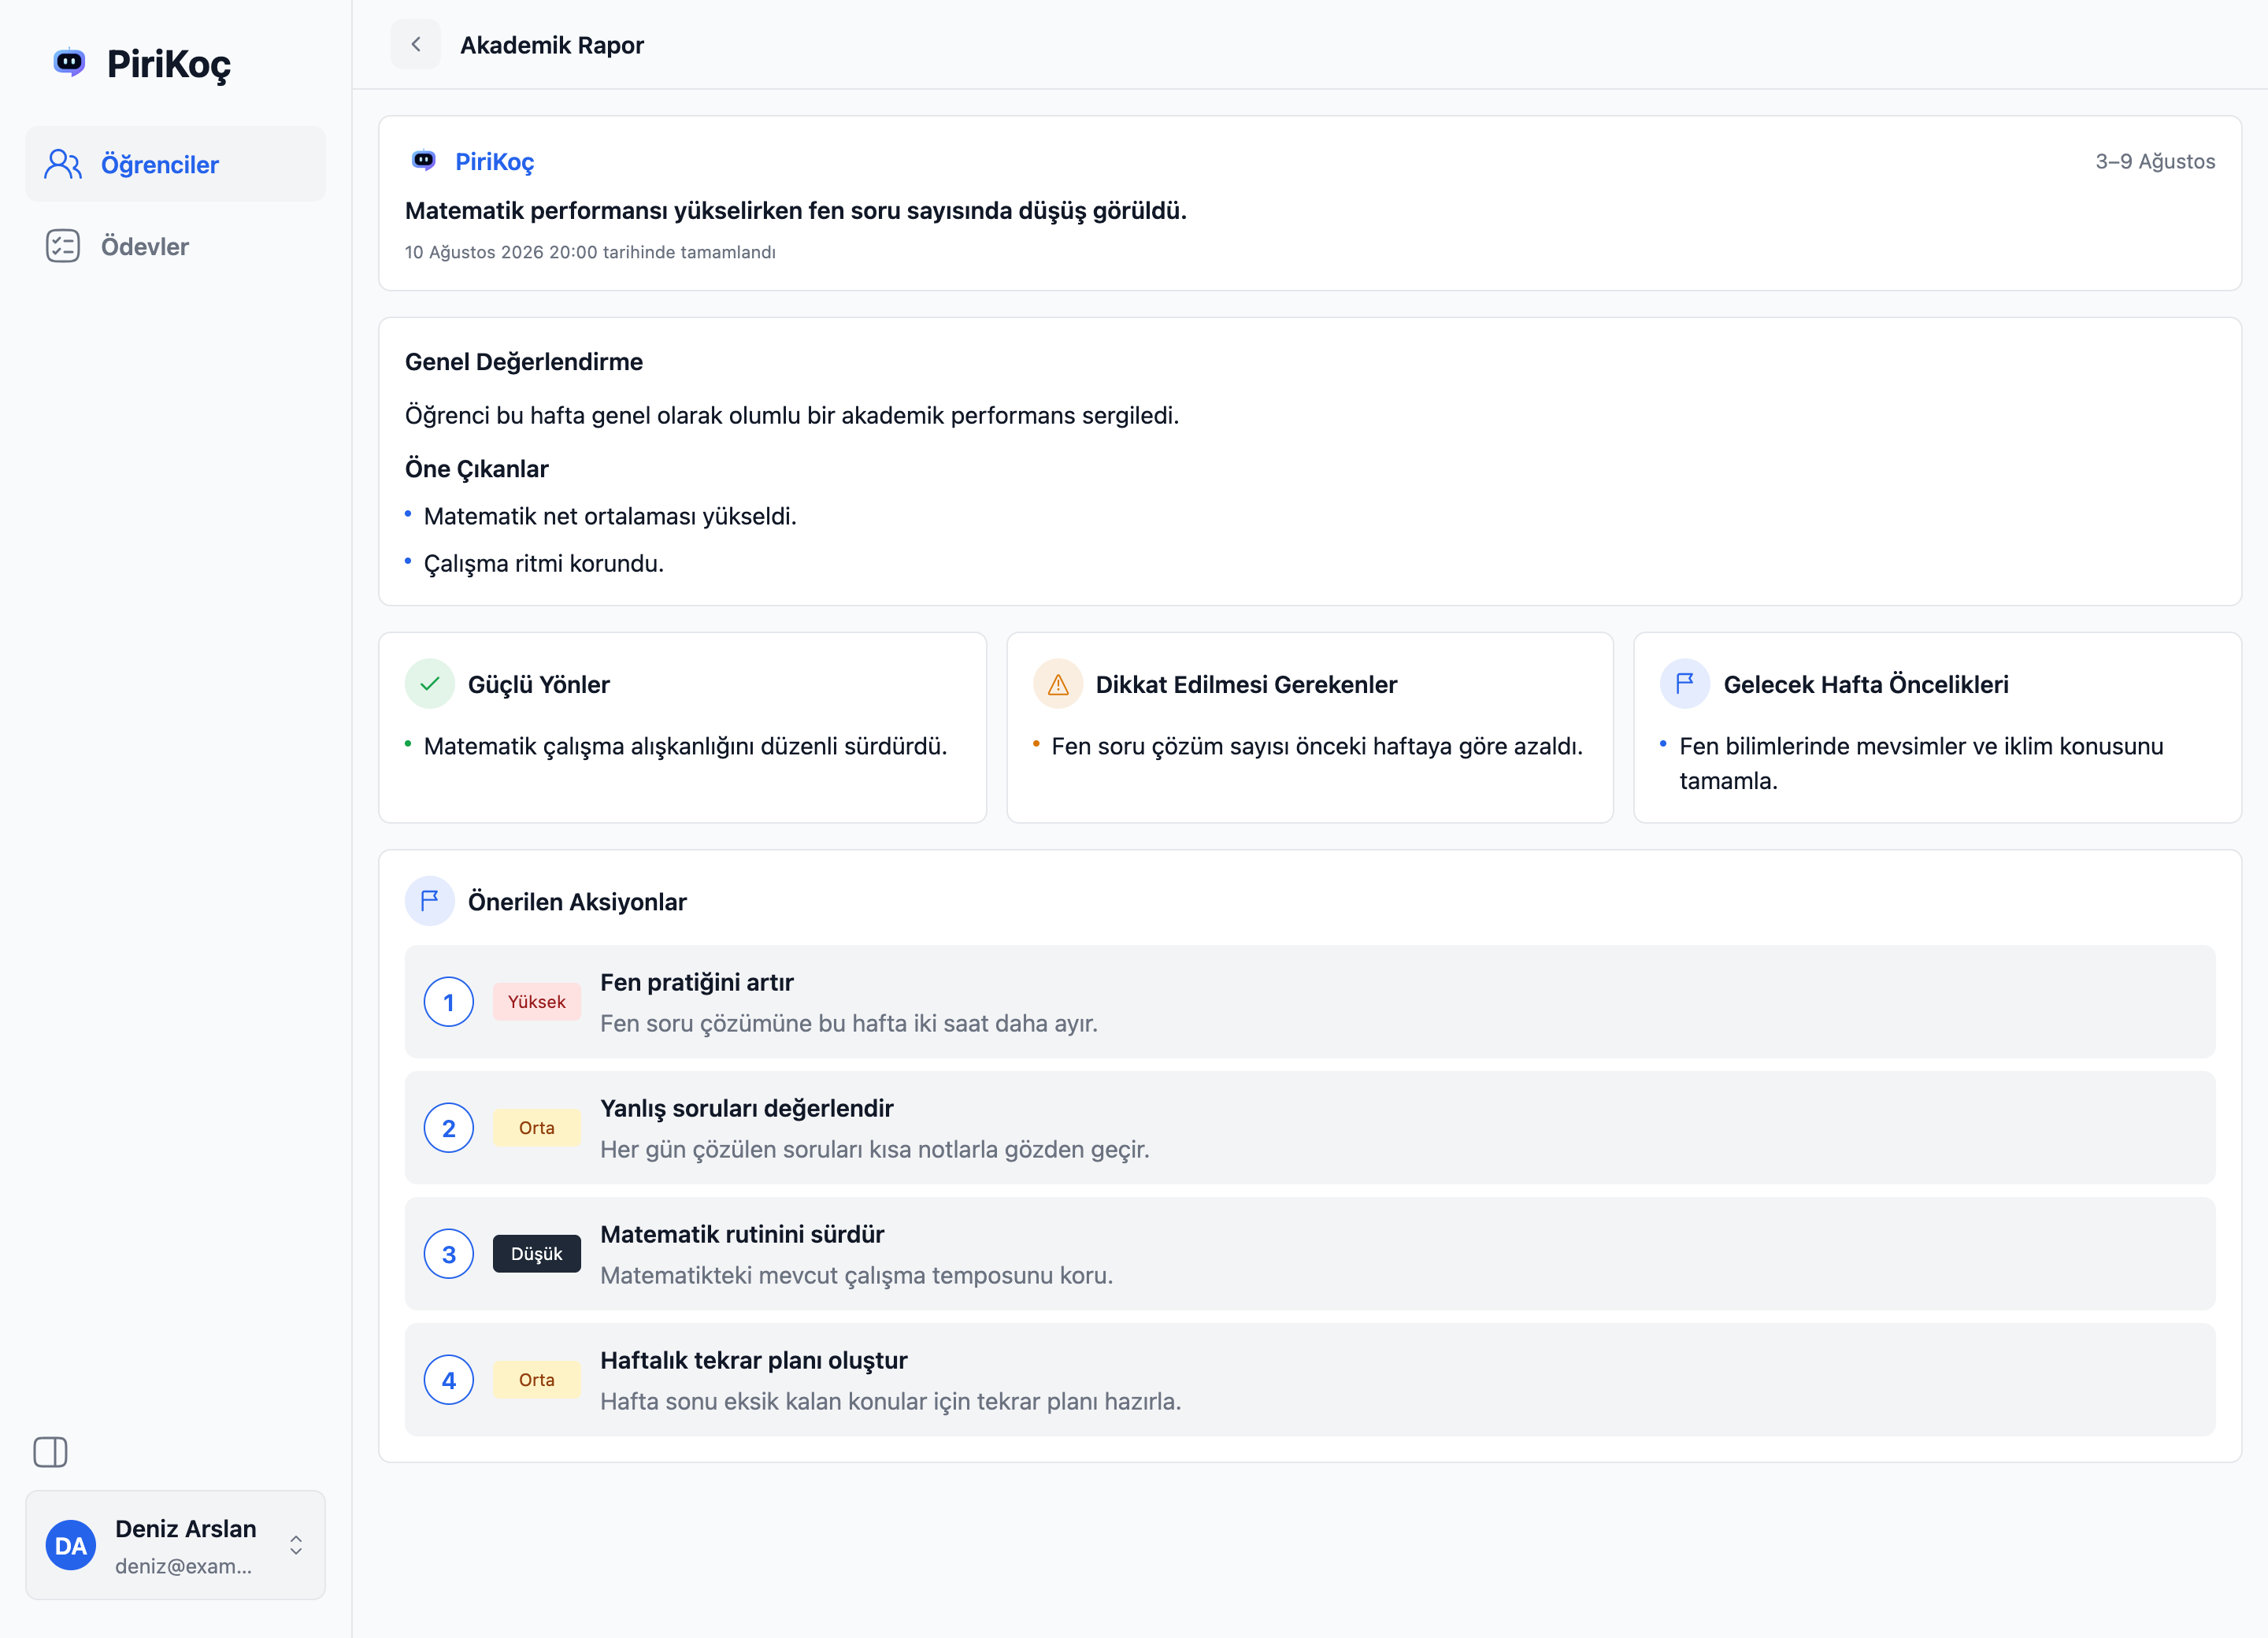2268x1638 pixels.
Task: Click 'Matematik net ortalaması yükseldi.' bullet
Action: tap(610, 516)
